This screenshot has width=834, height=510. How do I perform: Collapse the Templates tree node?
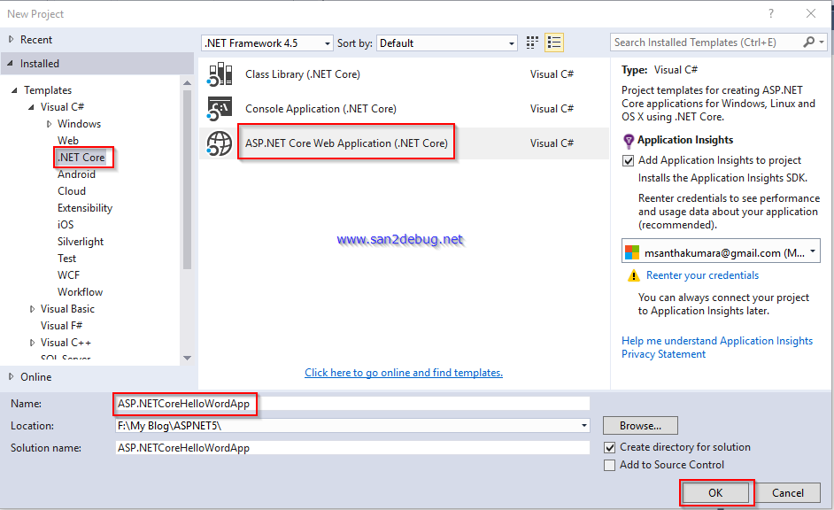tap(14, 90)
